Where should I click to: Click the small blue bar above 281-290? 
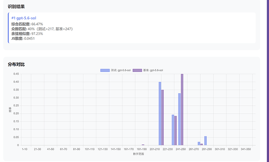pos(205,141)
